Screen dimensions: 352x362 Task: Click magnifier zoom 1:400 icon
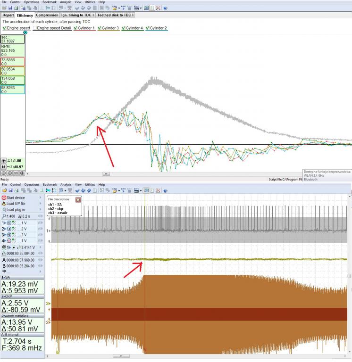[x=4, y=216]
